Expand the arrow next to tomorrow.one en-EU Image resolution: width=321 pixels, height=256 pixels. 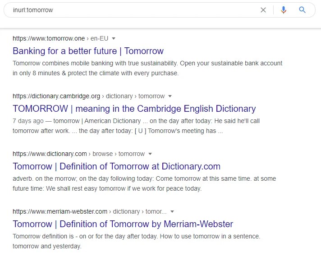coord(114,38)
